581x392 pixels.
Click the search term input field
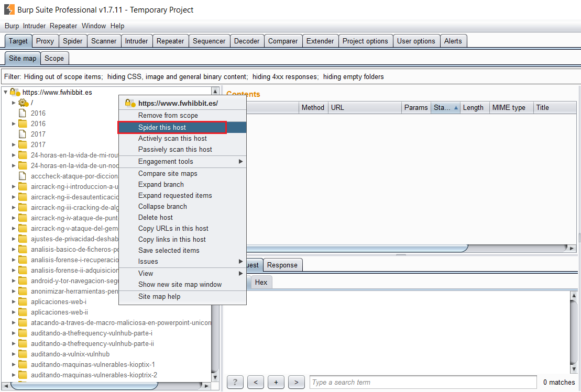click(422, 382)
